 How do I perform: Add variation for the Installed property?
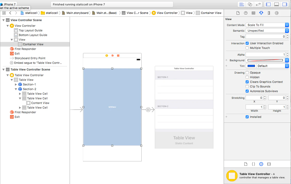(227, 117)
